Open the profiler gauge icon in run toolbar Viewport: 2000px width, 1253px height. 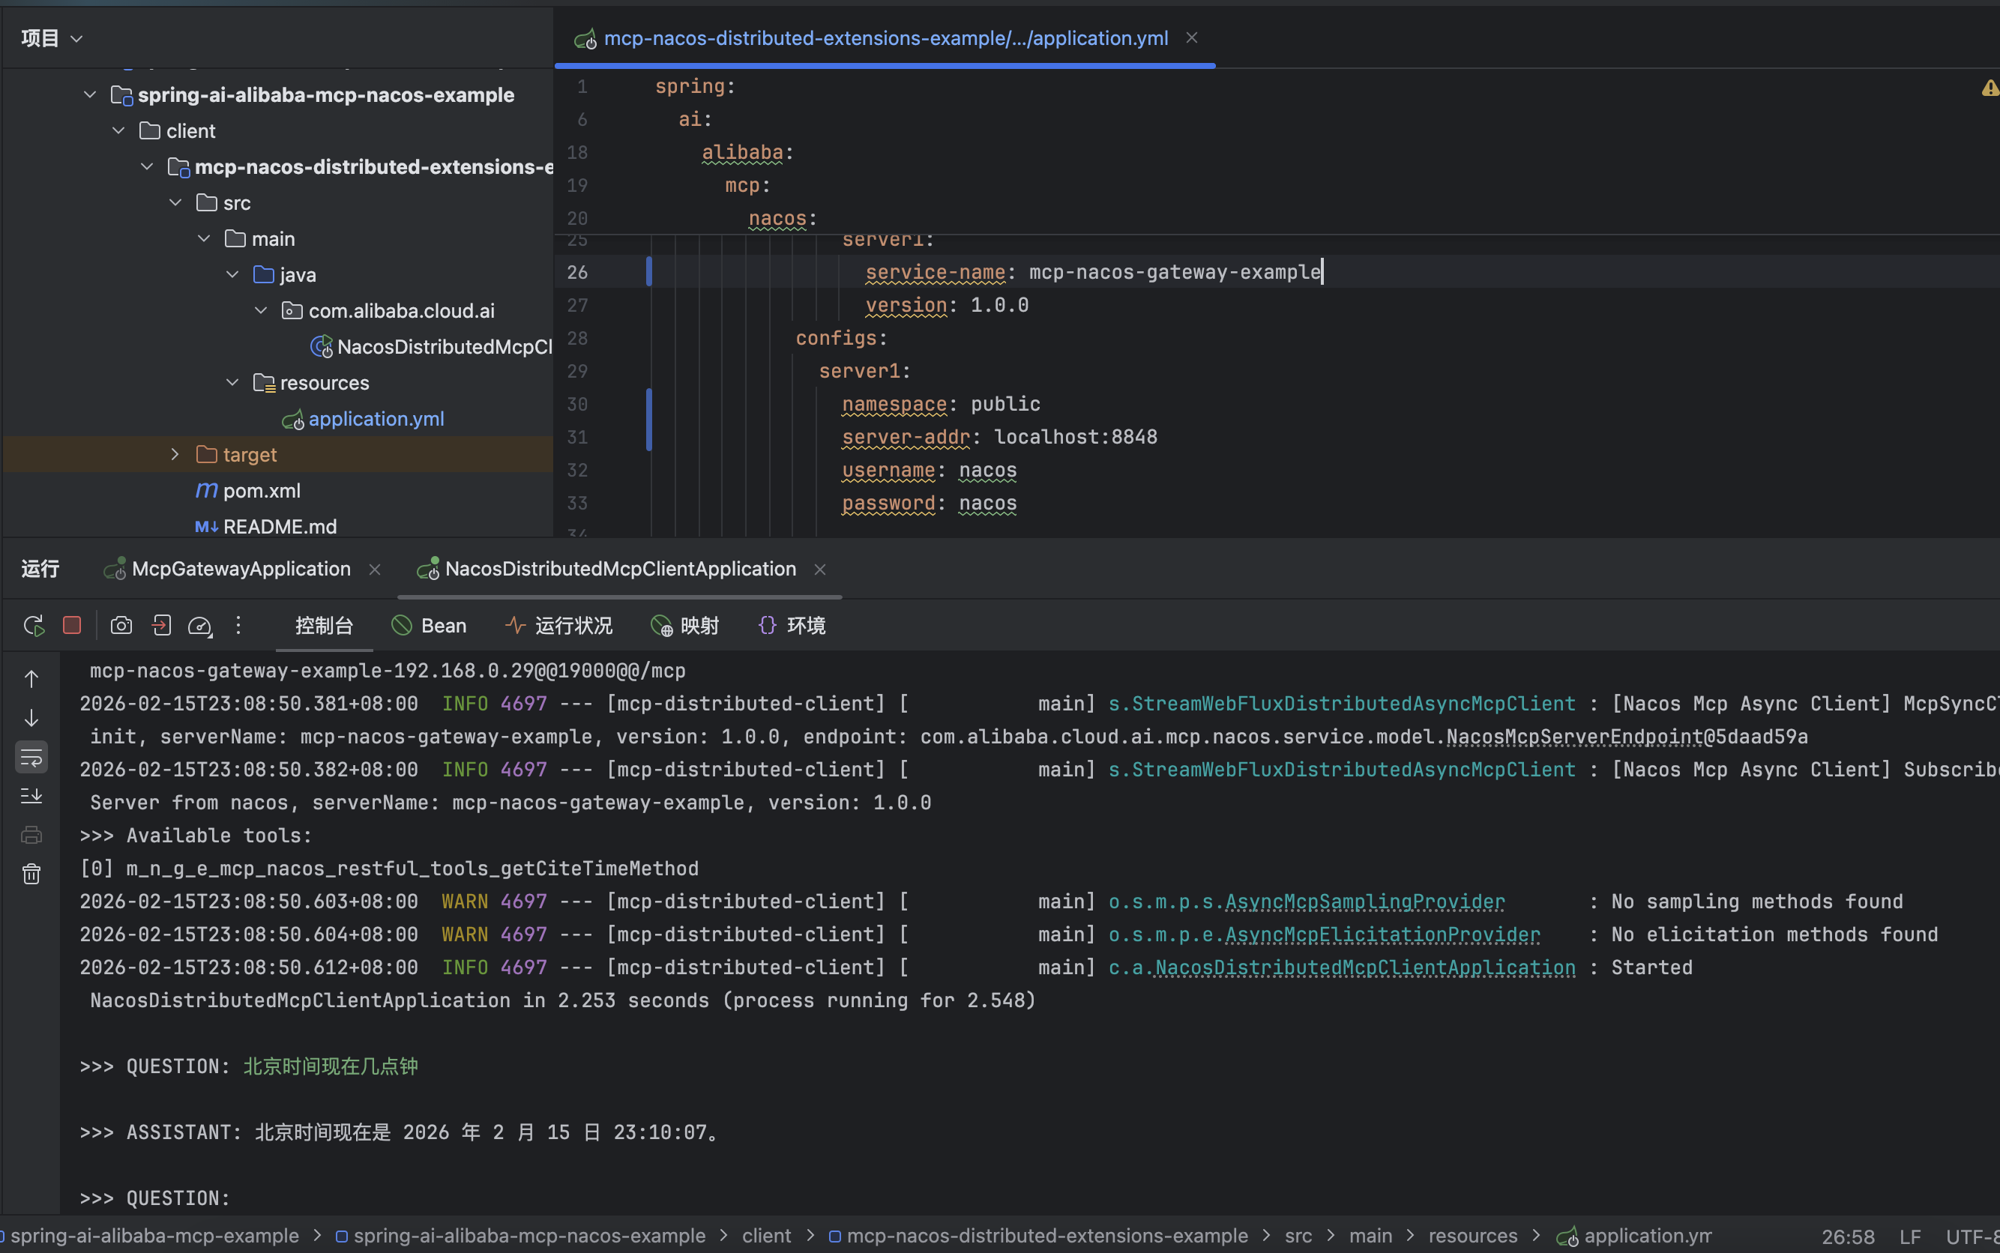(x=199, y=626)
